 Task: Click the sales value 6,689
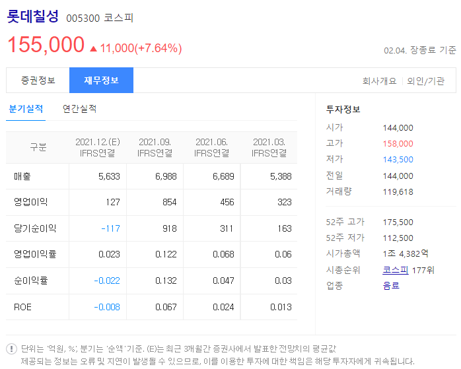pyautogui.click(x=223, y=176)
